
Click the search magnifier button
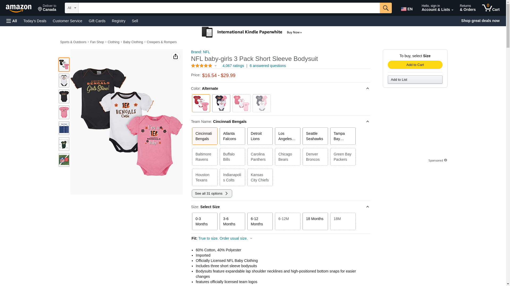385,8
